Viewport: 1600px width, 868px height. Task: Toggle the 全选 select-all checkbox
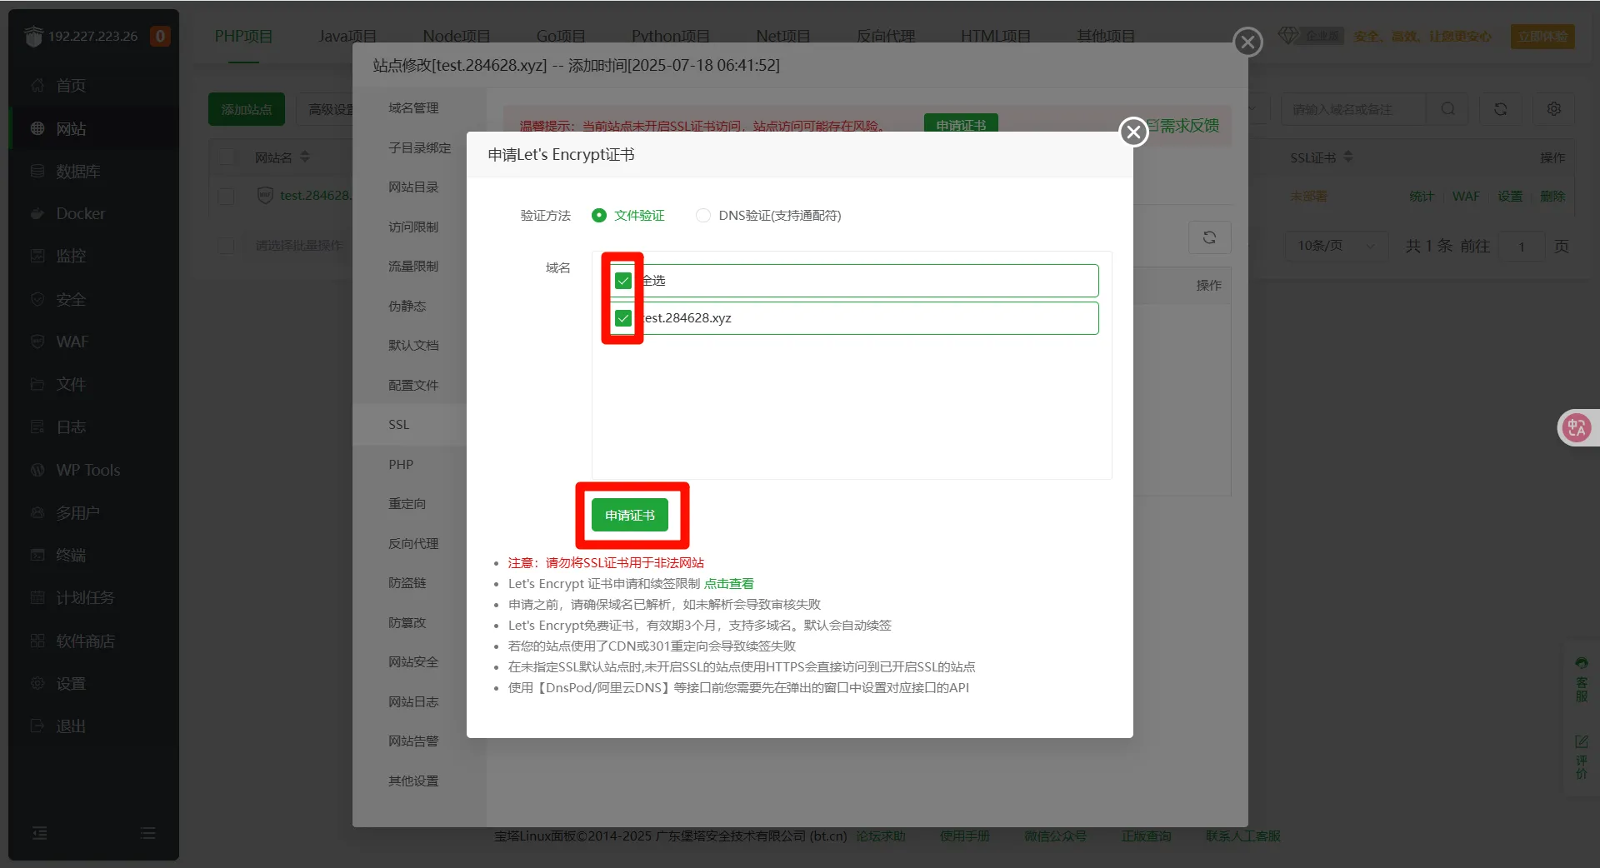coord(623,281)
